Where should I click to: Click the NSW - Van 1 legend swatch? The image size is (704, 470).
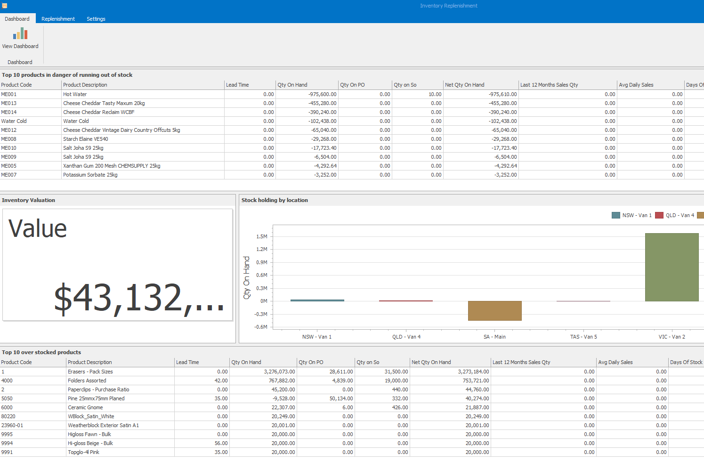point(615,215)
